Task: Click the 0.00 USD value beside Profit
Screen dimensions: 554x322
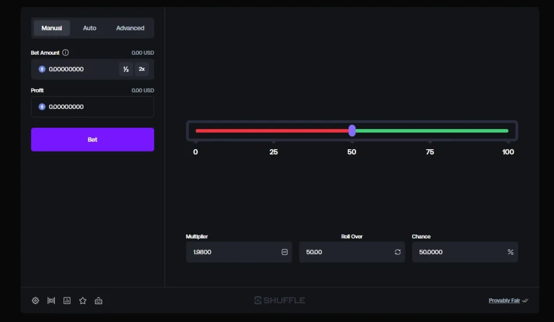Action: pyautogui.click(x=143, y=90)
